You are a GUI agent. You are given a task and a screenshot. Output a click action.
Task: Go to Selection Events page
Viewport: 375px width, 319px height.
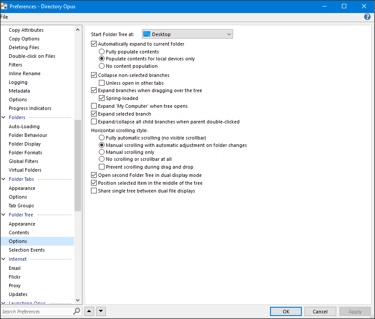27,250
